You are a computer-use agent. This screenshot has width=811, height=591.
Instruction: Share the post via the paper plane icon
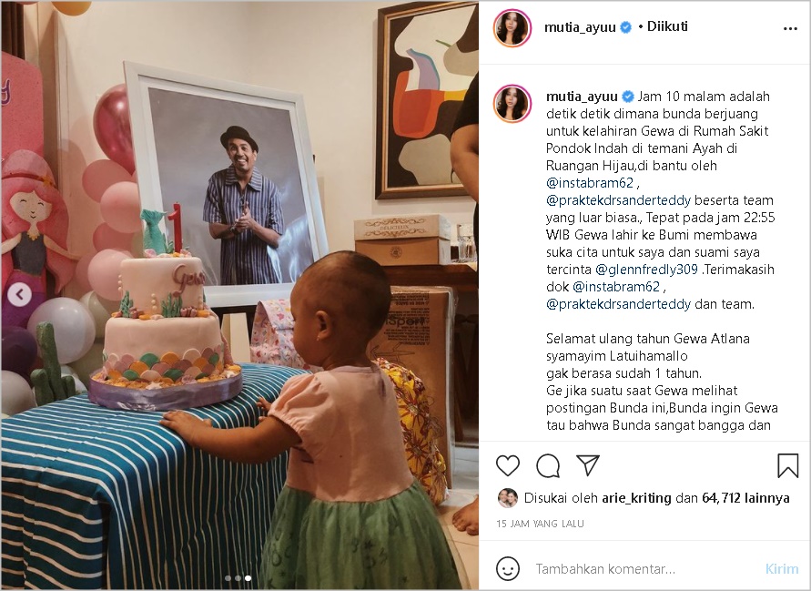(588, 465)
